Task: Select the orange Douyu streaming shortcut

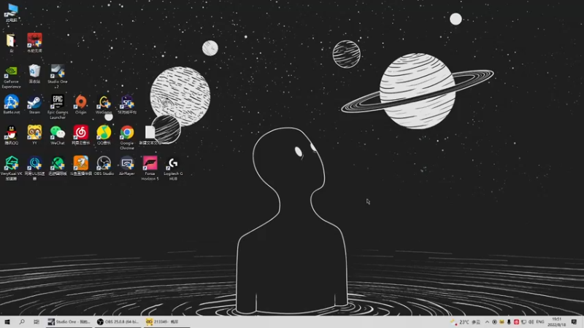Action: [x=80, y=166]
